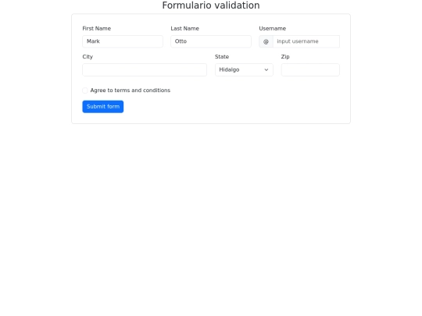Click the 'Username' label
Screen dimensions: 422x316
(x=273, y=29)
